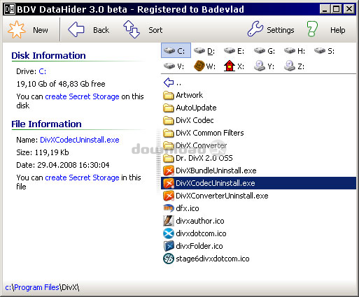Click the New star icon
This screenshot has height=297, width=359.
[16, 29]
